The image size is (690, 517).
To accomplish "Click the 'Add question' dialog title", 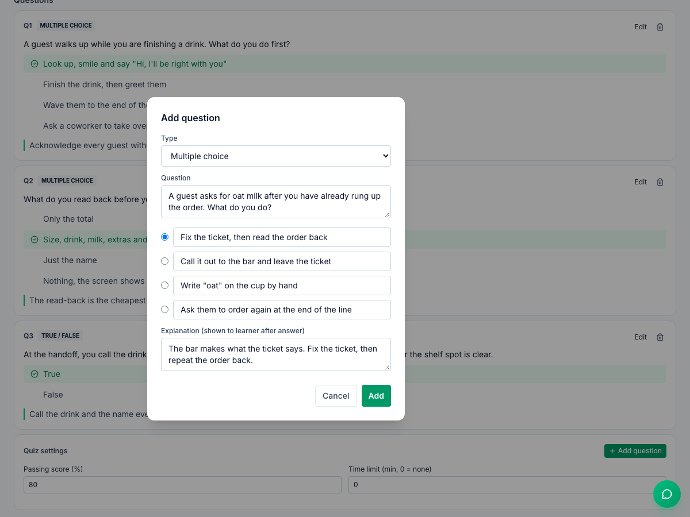I will pyautogui.click(x=190, y=118).
